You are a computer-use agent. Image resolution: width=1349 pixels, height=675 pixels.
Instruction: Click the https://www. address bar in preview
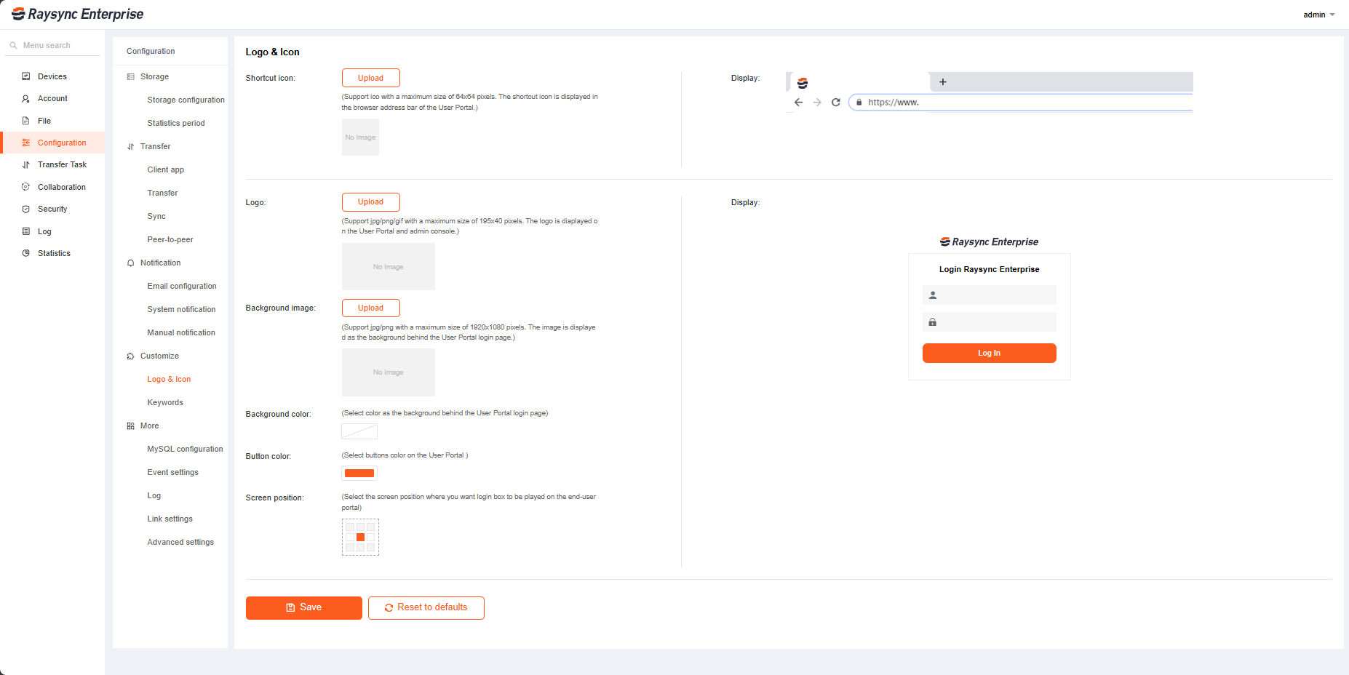tap(1020, 103)
